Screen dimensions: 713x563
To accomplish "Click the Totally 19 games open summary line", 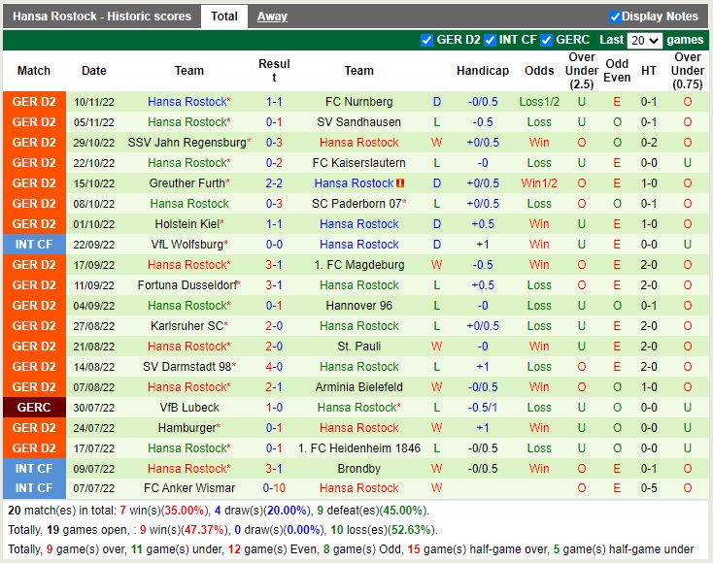I will click(222, 530).
